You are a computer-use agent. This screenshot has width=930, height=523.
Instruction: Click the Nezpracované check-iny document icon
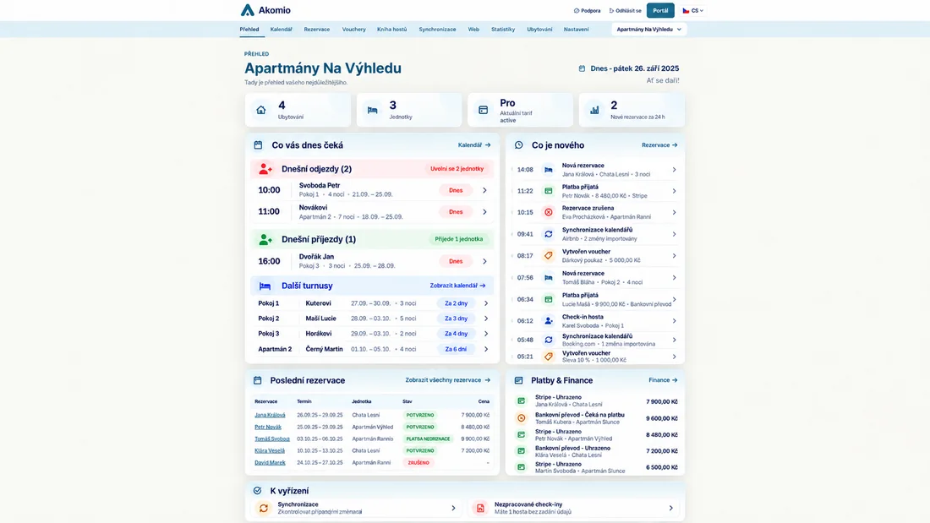[480, 508]
